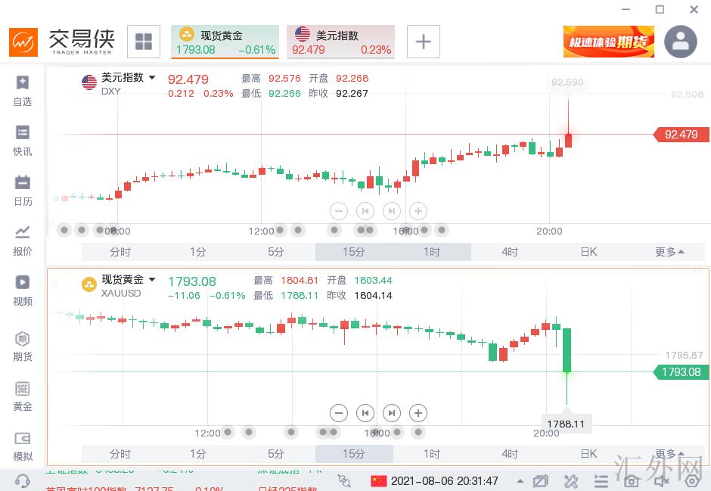The height and width of the screenshot is (491, 711).
Task: Expand 更多 timeframes under 美元指数 chart
Action: pos(669,252)
